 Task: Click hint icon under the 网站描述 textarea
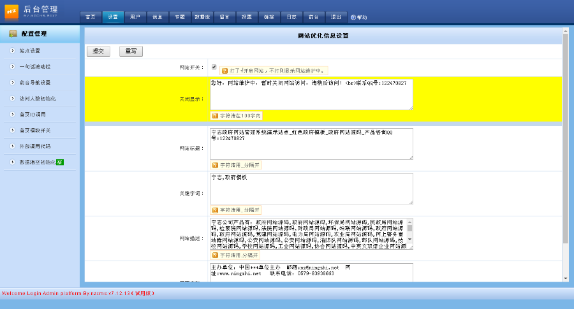(216, 255)
